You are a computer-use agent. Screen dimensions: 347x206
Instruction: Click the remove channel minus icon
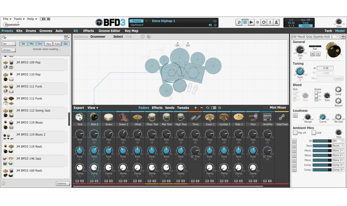(x=202, y=108)
